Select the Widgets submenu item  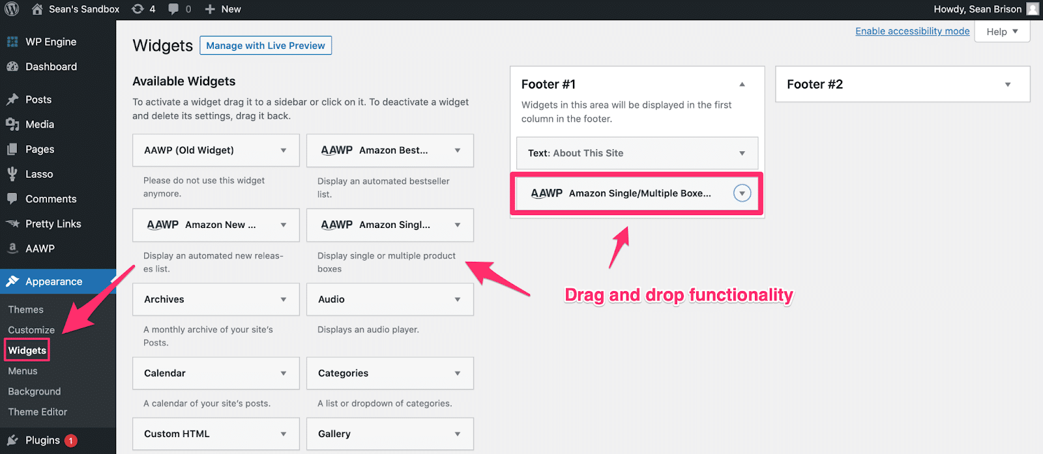pyautogui.click(x=27, y=350)
